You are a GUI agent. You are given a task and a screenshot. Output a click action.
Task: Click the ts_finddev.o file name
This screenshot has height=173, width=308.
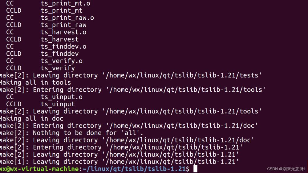coord(63,46)
